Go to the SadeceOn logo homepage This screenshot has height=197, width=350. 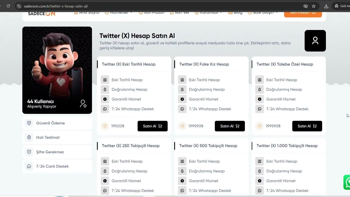(x=42, y=14)
